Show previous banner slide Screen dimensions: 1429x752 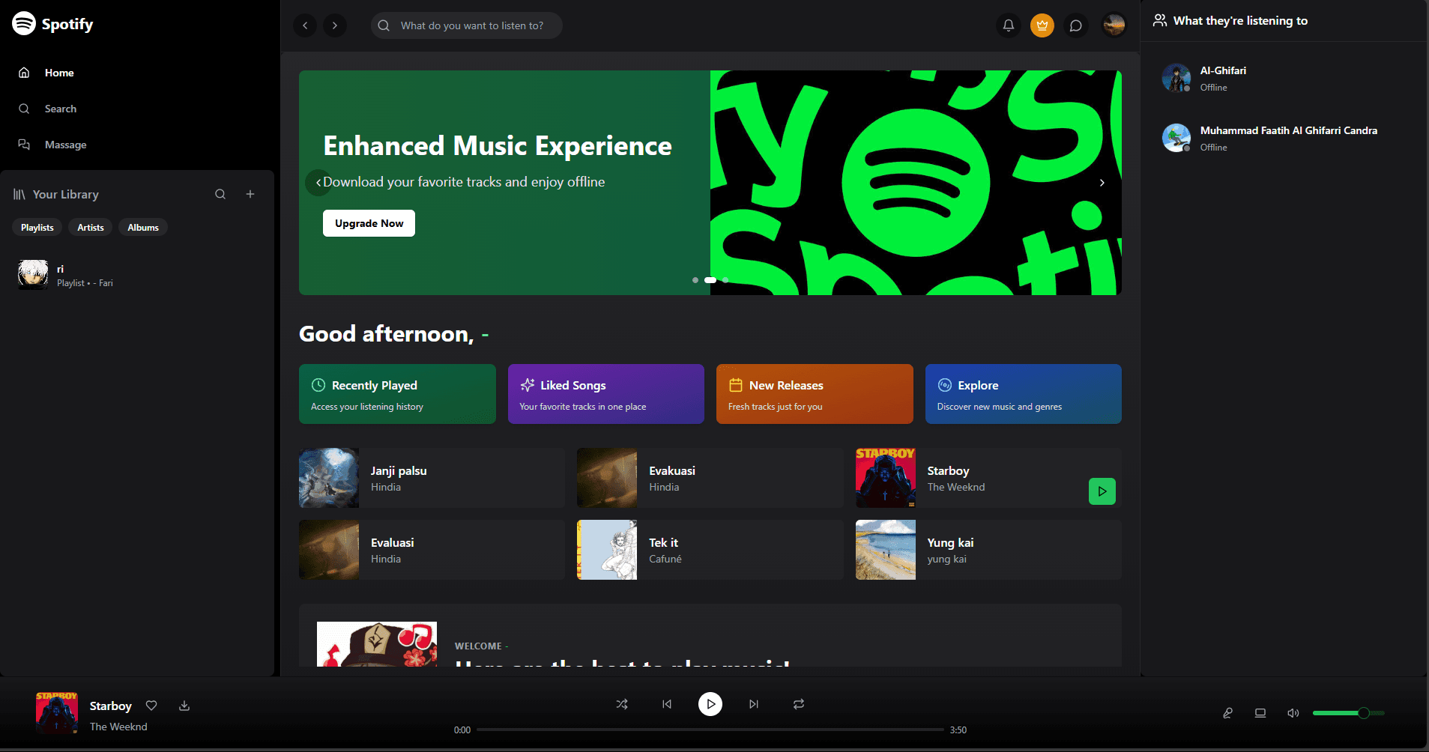pyautogui.click(x=318, y=182)
